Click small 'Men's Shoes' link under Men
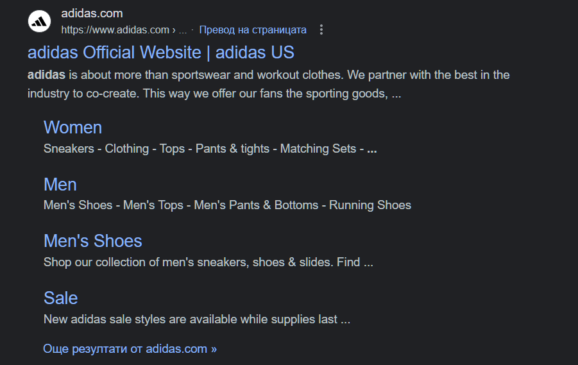Viewport: 578px width, 365px height. (78, 205)
